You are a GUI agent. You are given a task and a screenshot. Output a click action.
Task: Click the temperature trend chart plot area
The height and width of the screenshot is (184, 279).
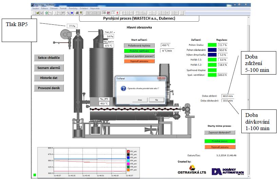pyautogui.click(x=90, y=161)
